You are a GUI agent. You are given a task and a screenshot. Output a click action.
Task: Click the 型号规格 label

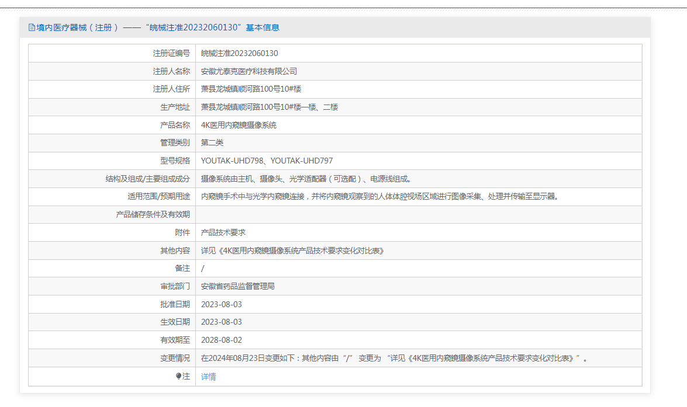[175, 161]
